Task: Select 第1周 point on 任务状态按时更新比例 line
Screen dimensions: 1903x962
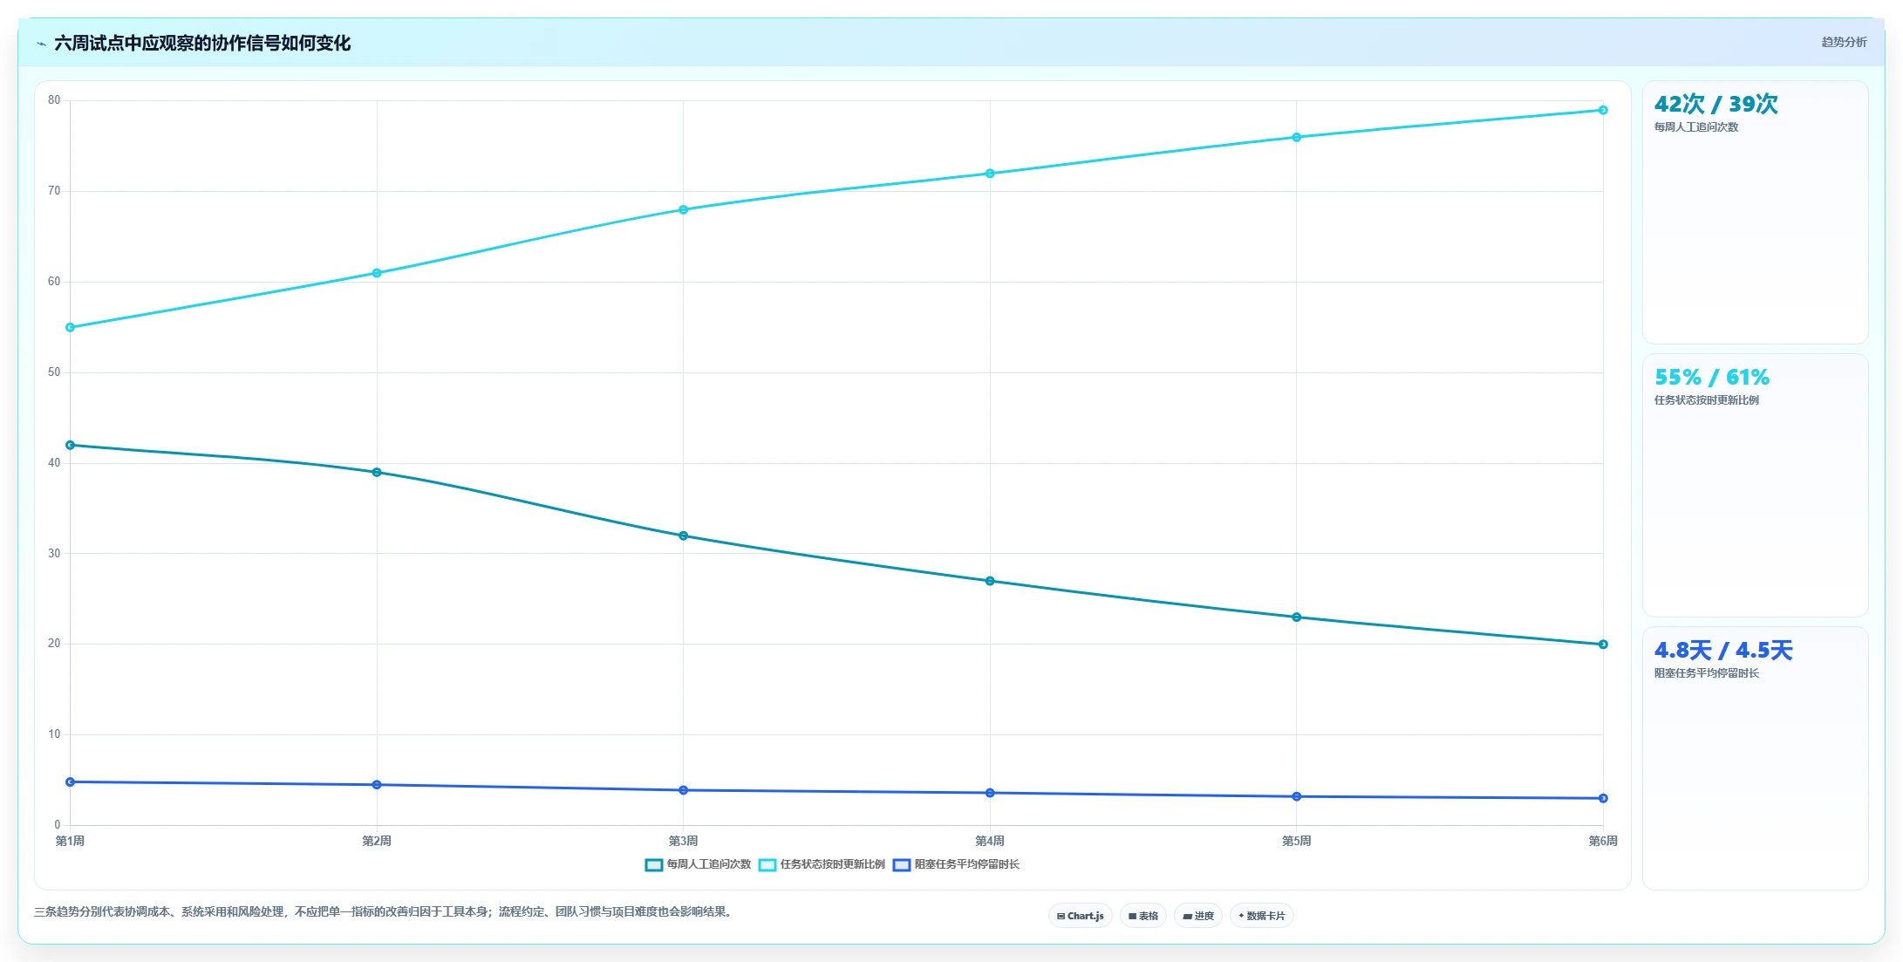Action: coord(71,328)
